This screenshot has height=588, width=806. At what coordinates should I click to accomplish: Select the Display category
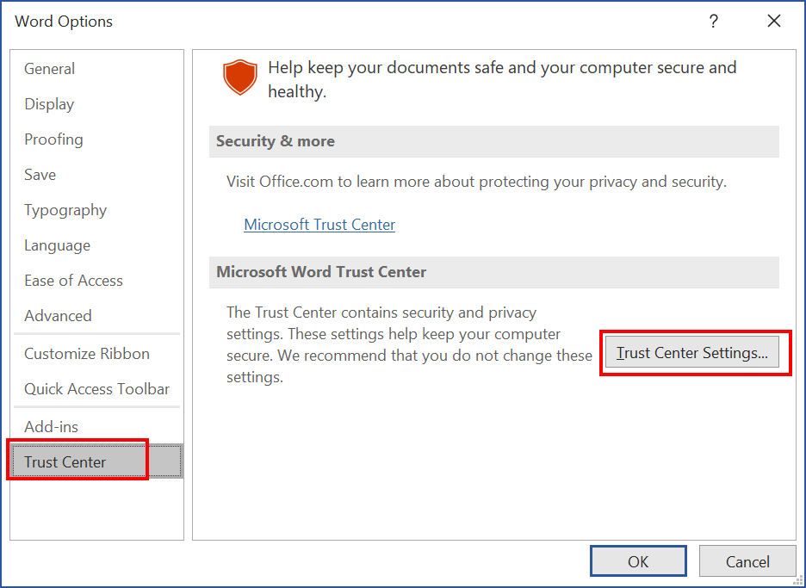(96, 104)
